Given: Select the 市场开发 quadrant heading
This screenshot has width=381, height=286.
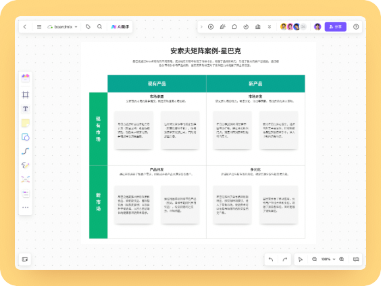Looking at the screenshot, I should tap(255, 96).
